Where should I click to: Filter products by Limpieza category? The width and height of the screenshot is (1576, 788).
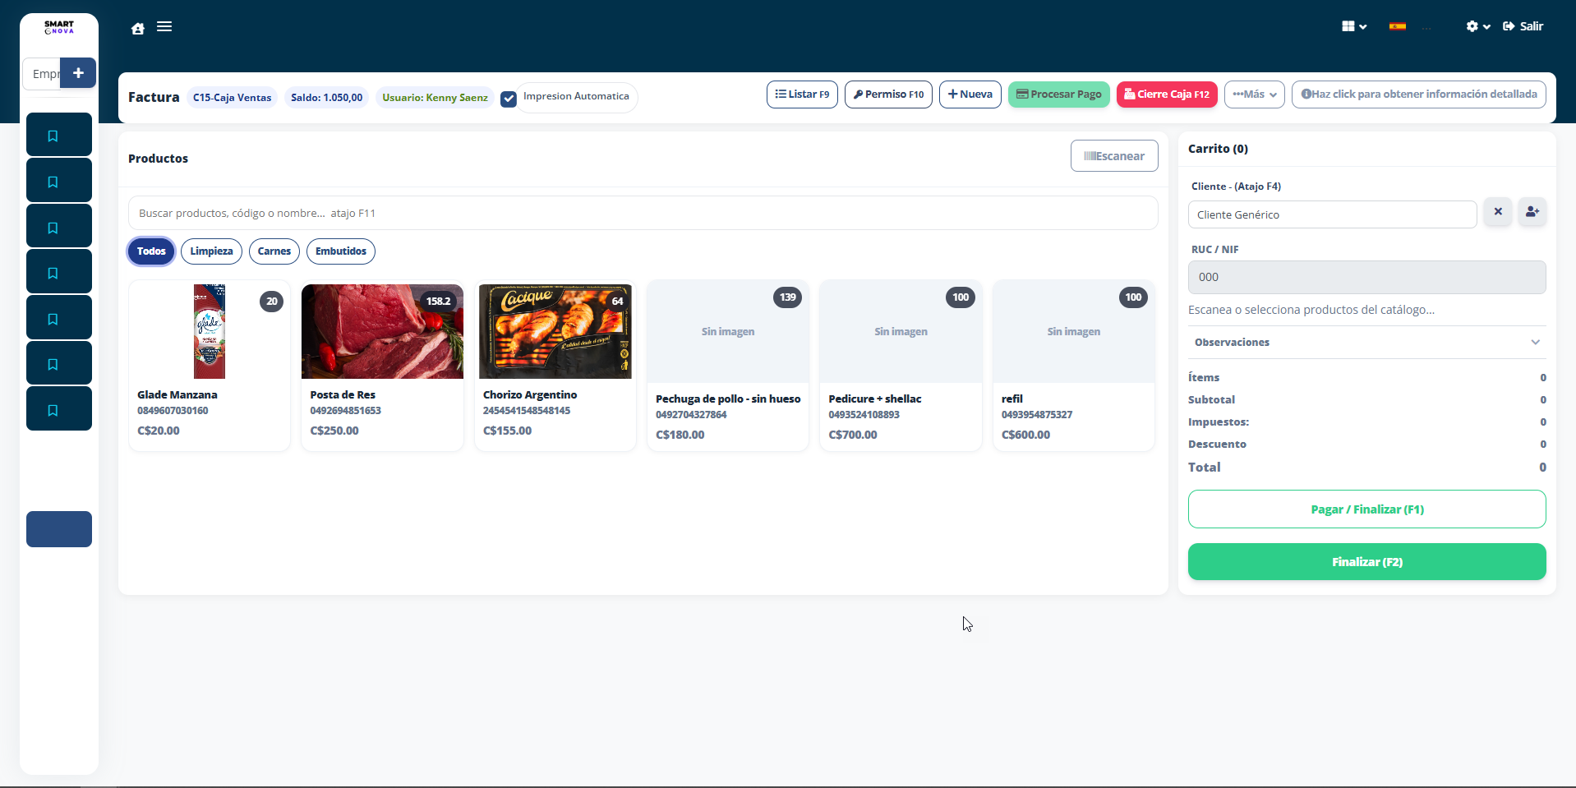click(x=211, y=251)
